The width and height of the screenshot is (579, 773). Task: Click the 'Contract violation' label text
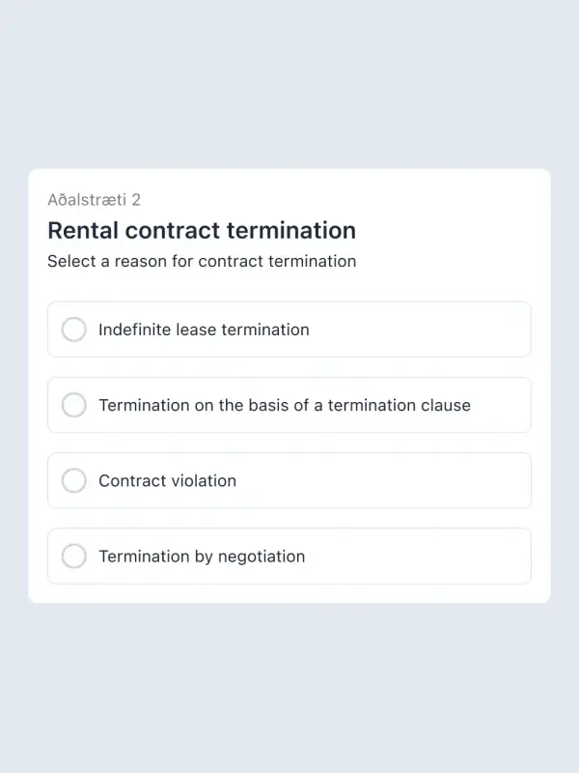tap(167, 480)
